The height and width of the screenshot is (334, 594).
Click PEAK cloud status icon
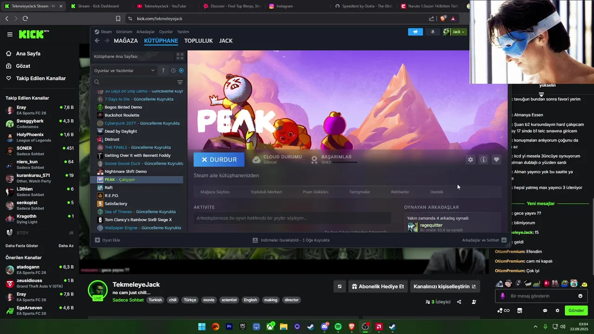tap(257, 160)
